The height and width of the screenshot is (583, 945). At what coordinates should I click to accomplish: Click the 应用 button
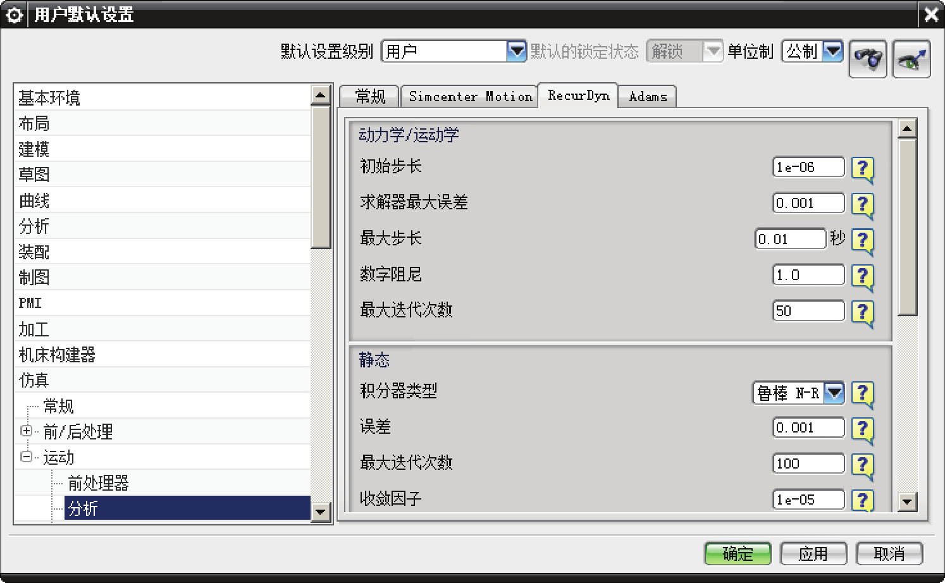pyautogui.click(x=813, y=554)
